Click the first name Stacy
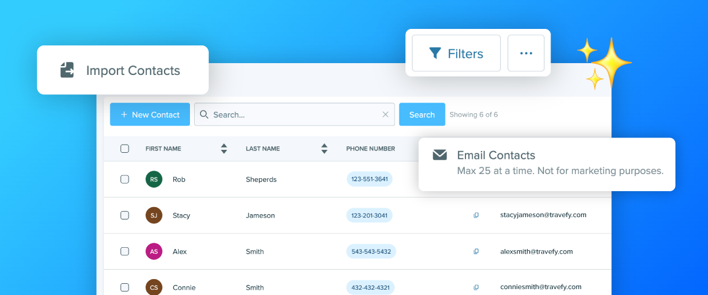This screenshot has height=295, width=708. point(182,215)
